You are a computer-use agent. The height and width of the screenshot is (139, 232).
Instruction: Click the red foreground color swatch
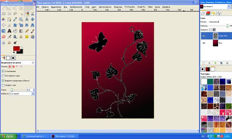click(x=16, y=49)
